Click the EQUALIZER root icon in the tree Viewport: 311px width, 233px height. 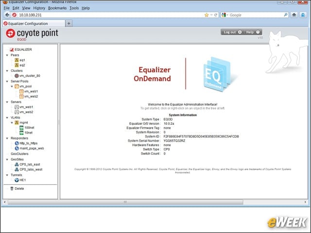12,50
